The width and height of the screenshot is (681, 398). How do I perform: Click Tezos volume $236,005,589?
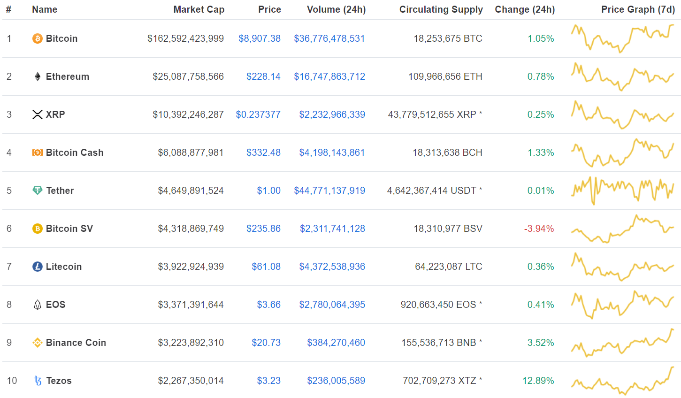pyautogui.click(x=336, y=381)
